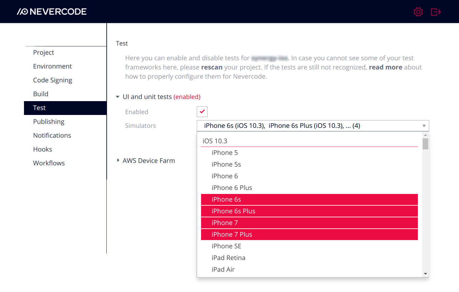This screenshot has height=292, width=459.
Task: Navigate to Workflows
Action: (49, 163)
